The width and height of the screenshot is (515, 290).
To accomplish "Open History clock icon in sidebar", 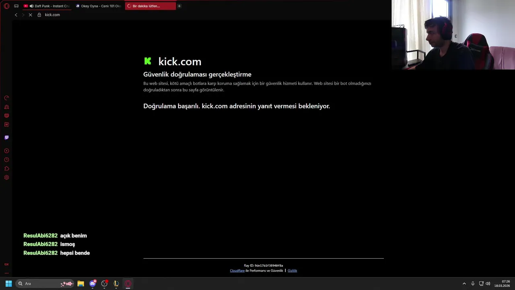I will (6, 159).
